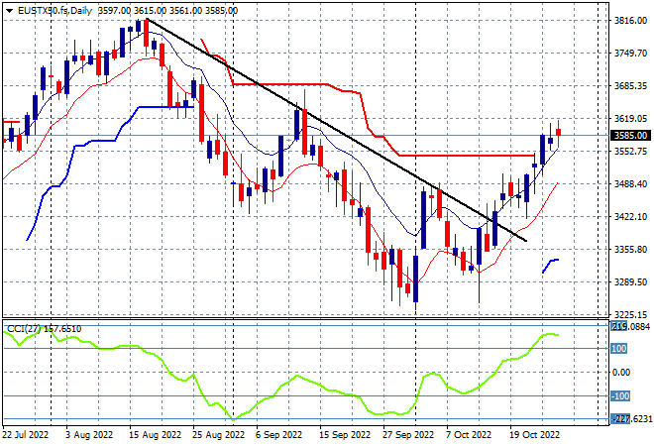This screenshot has height=446, width=654.
Task: Click the 22 Jul 2022 date label
Action: point(26,435)
